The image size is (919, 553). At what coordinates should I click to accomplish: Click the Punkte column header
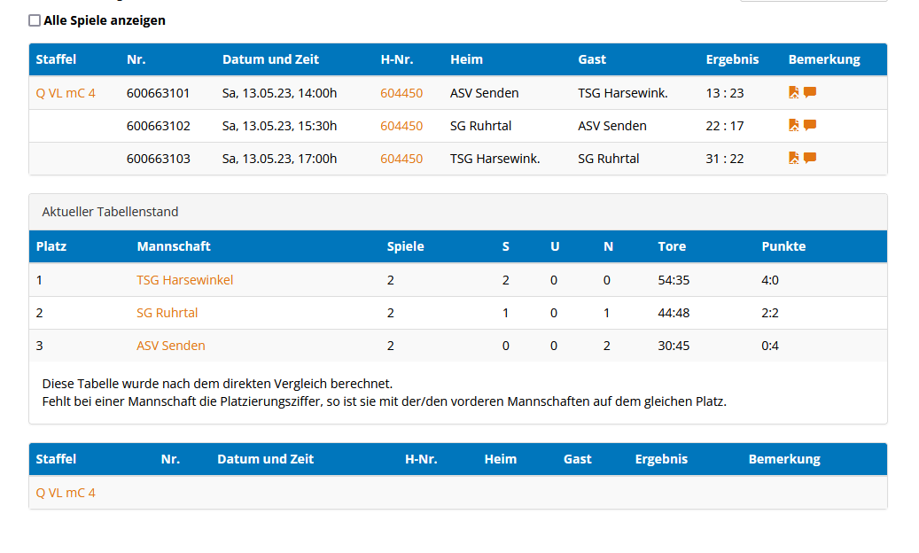783,246
